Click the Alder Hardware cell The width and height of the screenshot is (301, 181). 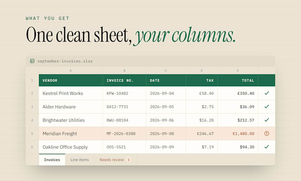(x=71, y=107)
